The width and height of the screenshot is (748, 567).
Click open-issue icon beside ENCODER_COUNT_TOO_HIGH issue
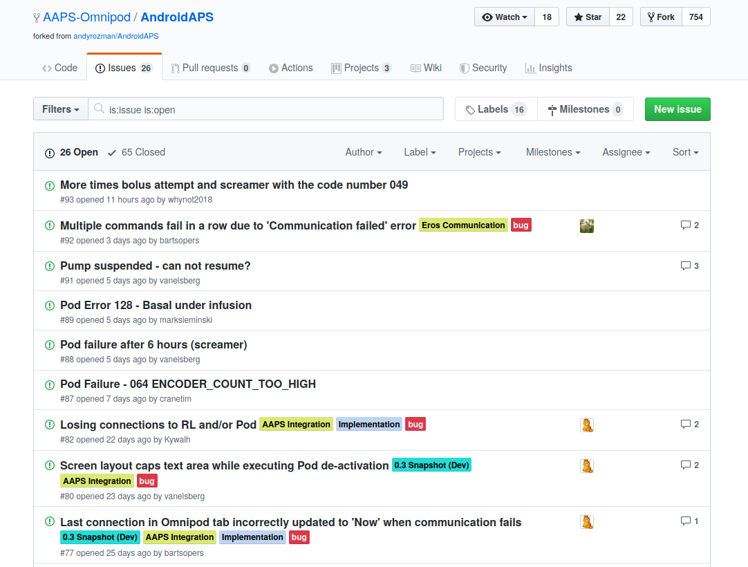[x=50, y=384]
